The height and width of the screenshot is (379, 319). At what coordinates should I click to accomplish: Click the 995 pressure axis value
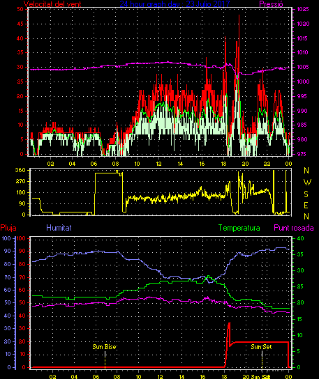tap(302, 96)
